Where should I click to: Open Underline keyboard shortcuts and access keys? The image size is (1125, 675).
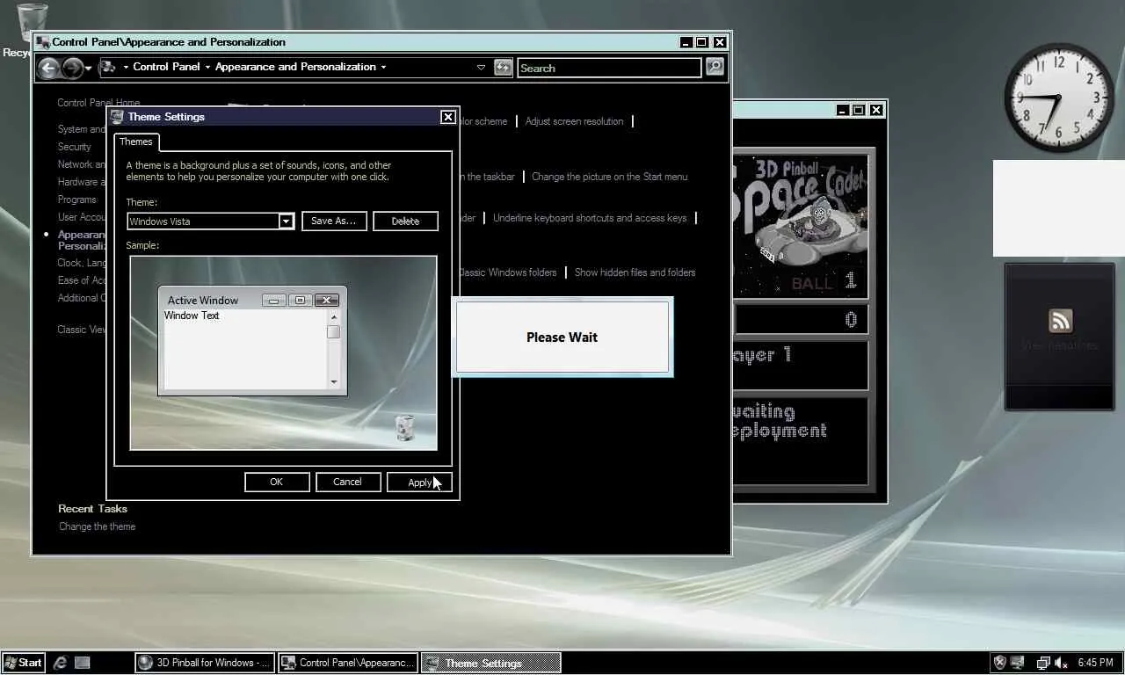pyautogui.click(x=590, y=218)
